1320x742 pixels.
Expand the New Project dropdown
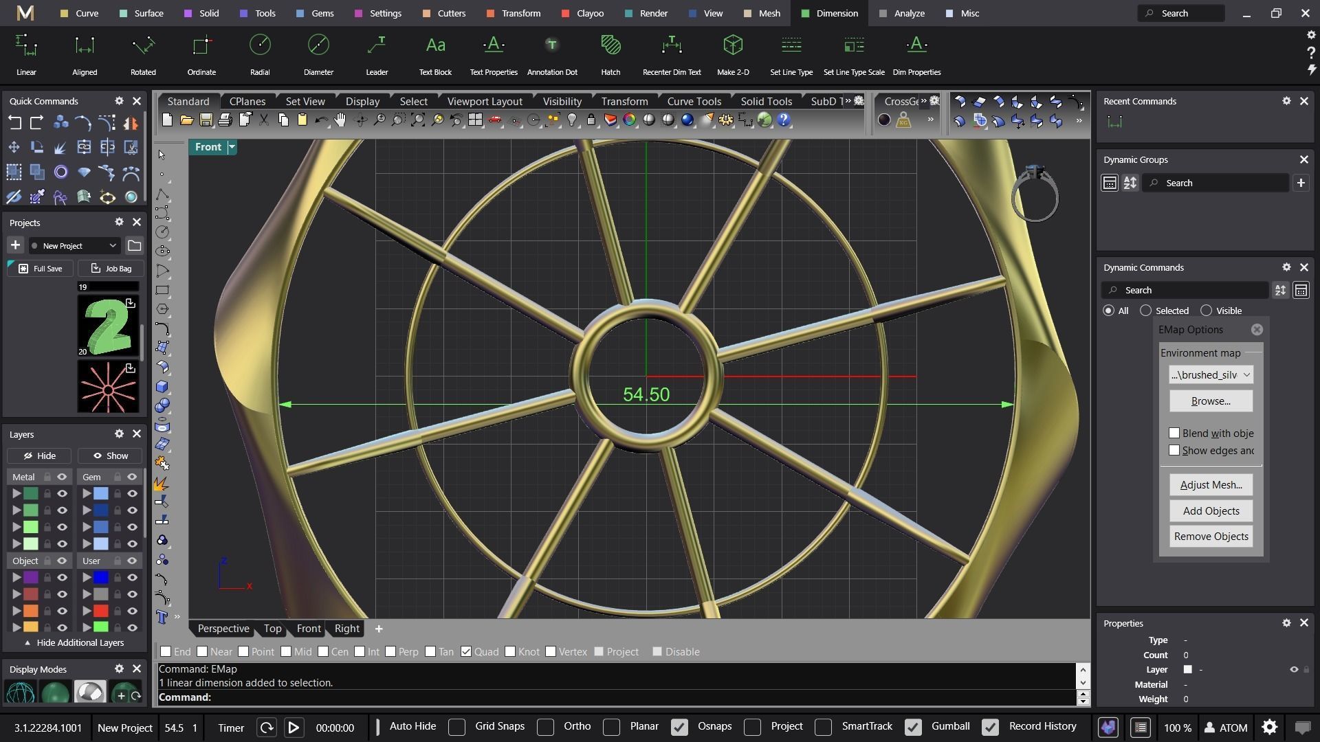point(112,245)
